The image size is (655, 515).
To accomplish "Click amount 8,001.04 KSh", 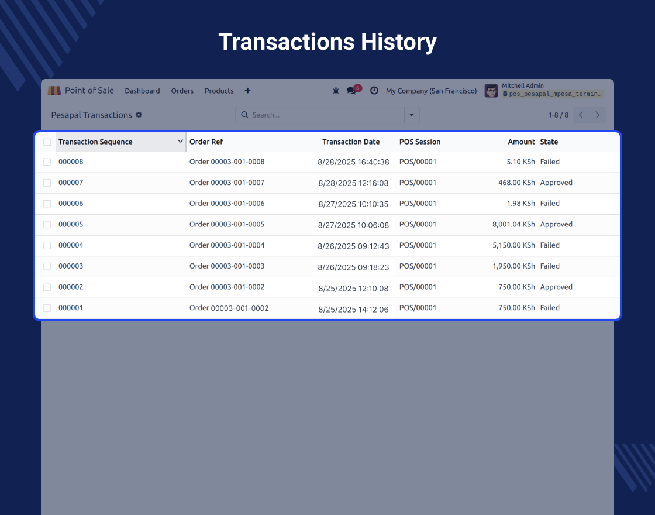I will tap(514, 225).
